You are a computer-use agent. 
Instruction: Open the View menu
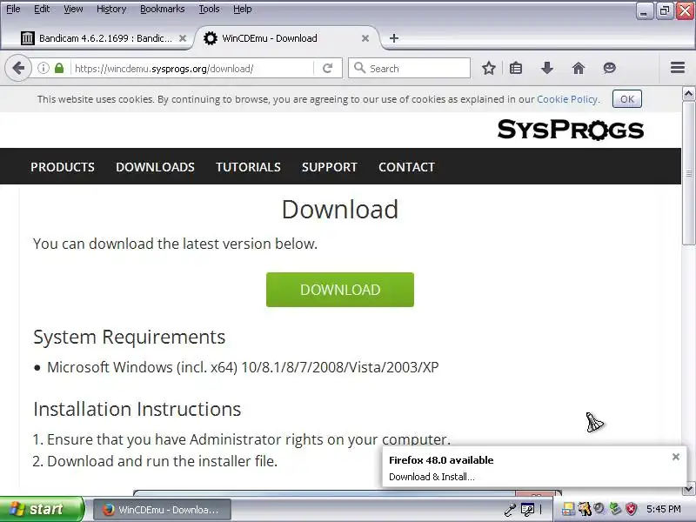point(73,9)
